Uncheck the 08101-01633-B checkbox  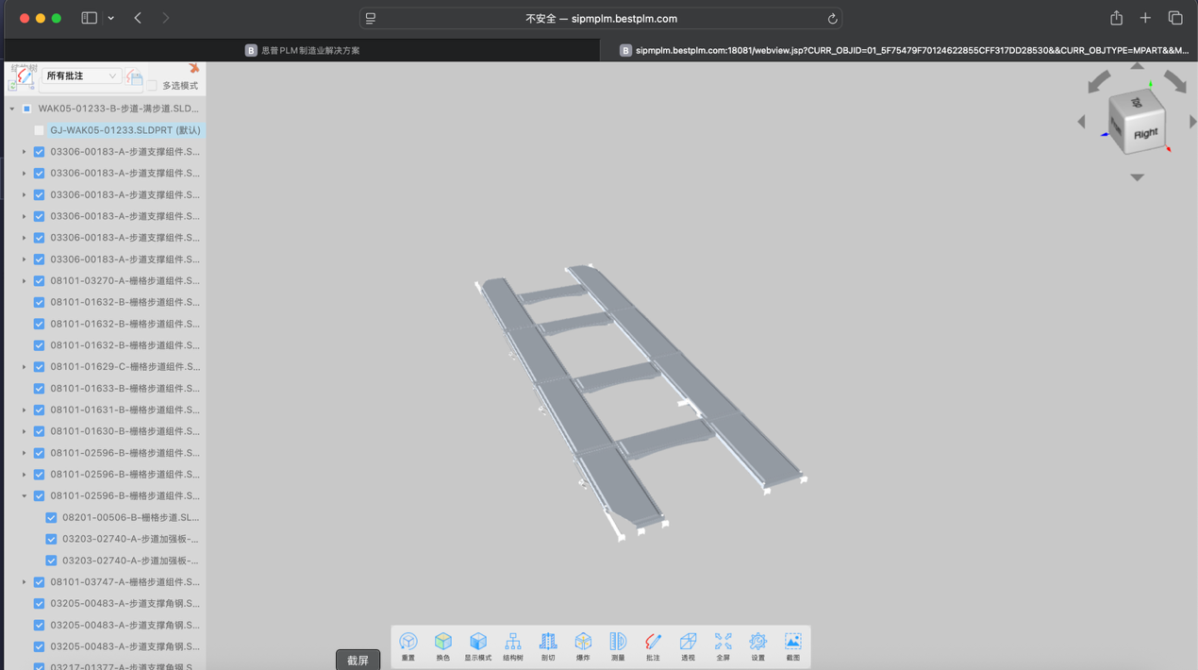(x=39, y=388)
